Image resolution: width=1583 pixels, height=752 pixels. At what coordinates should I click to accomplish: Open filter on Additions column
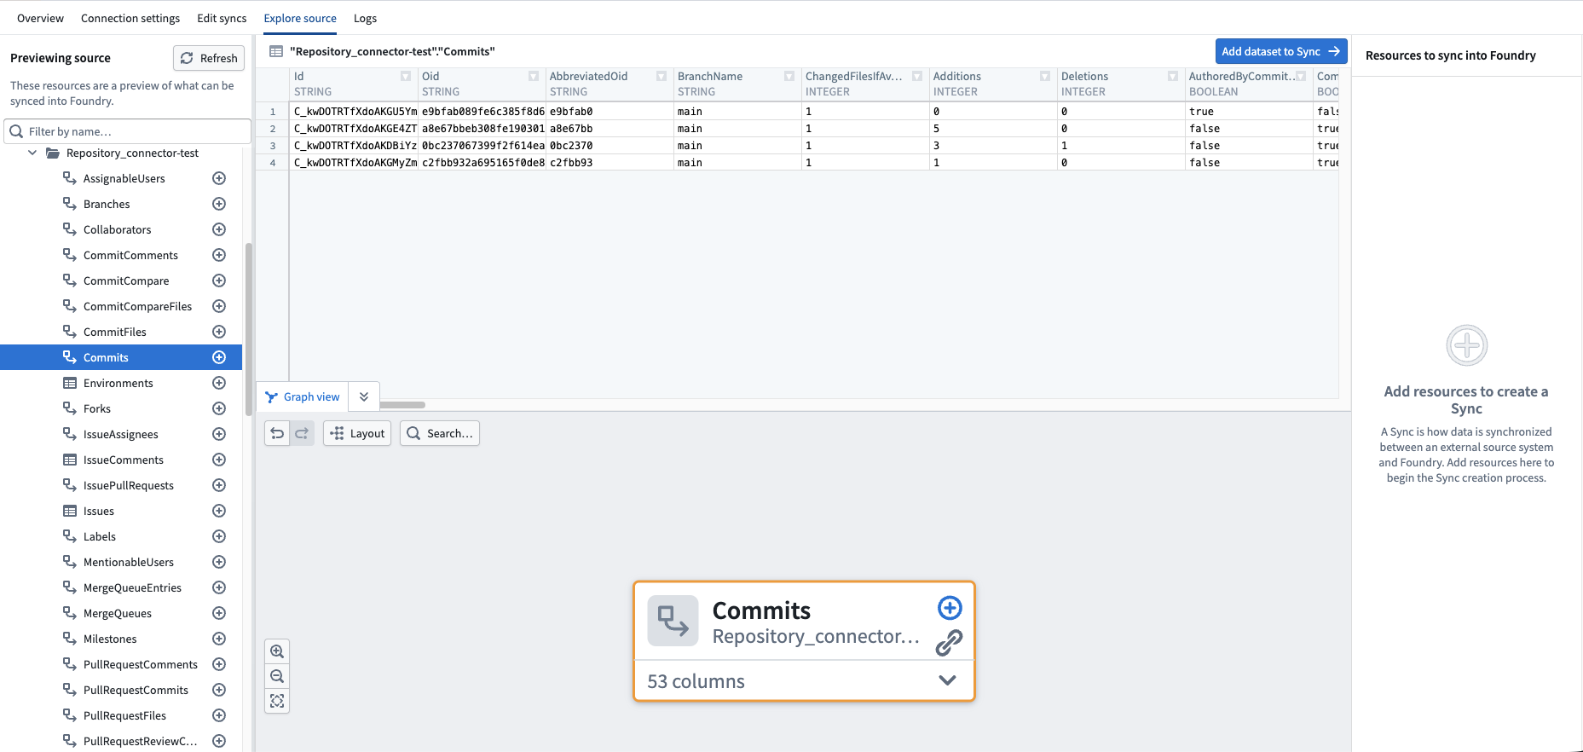1045,76
